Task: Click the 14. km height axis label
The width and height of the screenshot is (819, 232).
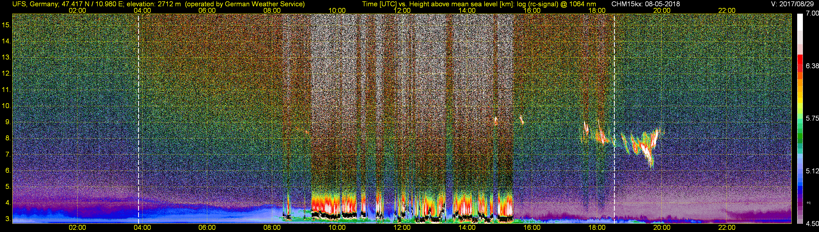Action: pyautogui.click(x=6, y=41)
